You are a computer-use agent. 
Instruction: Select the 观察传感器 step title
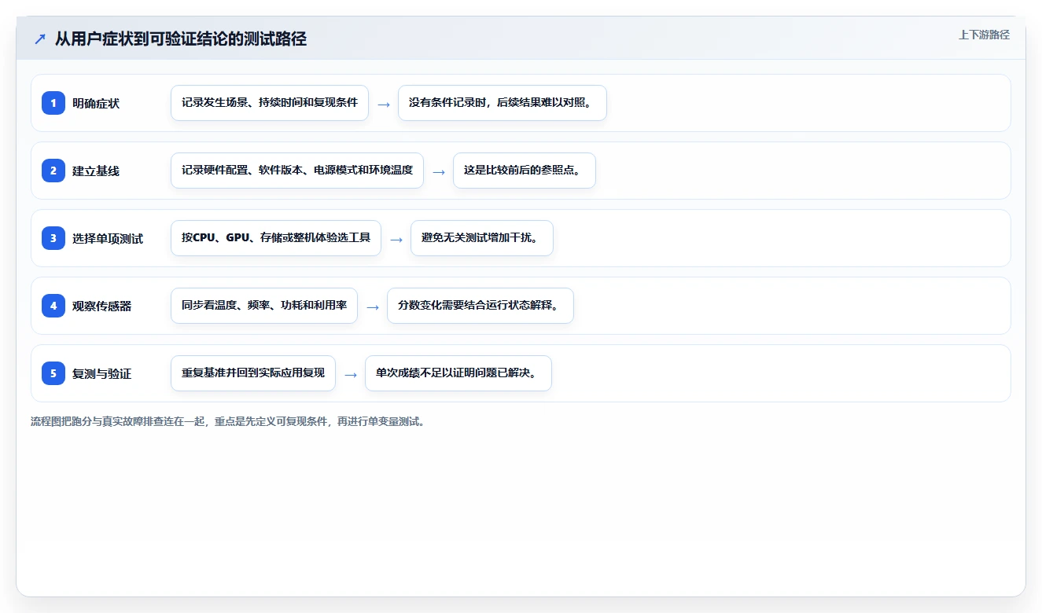click(x=102, y=306)
